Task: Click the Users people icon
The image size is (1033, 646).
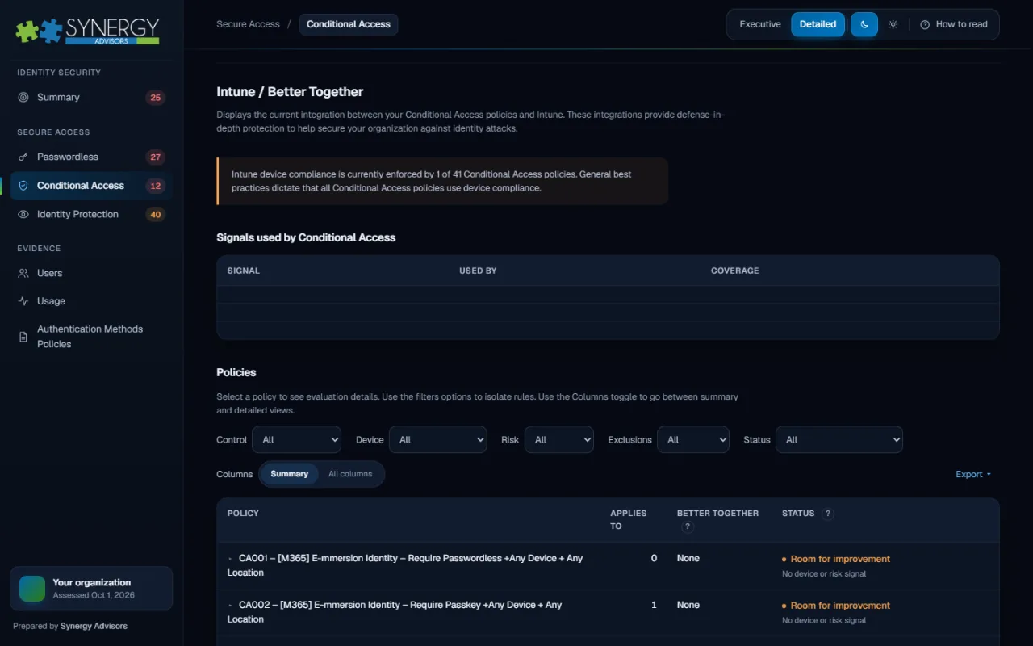Action: click(23, 273)
